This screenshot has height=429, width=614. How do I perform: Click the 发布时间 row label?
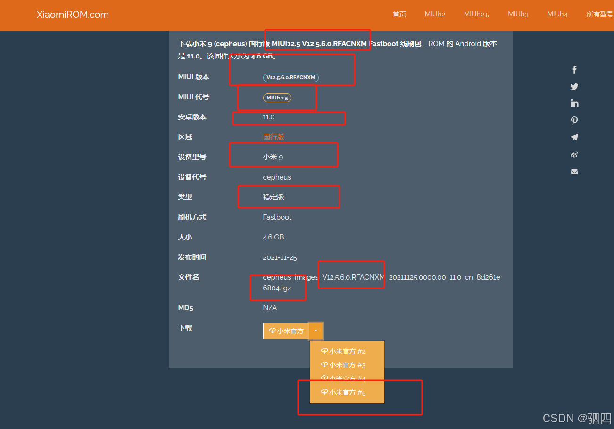click(192, 257)
